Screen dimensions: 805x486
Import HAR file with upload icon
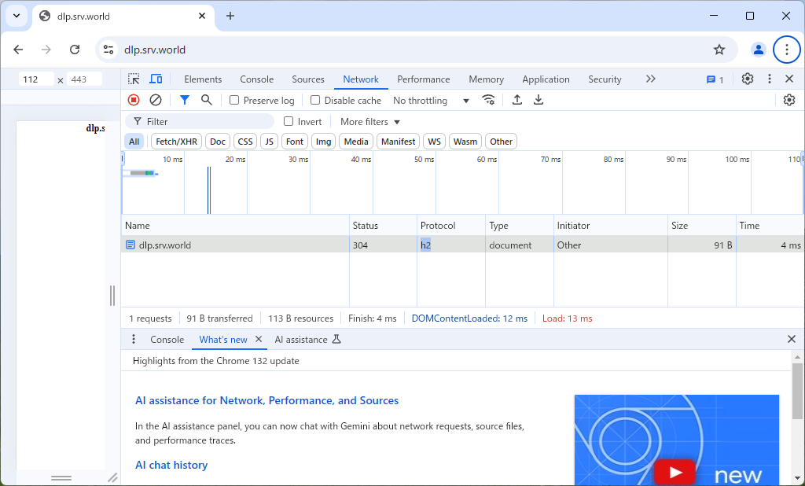[517, 100]
